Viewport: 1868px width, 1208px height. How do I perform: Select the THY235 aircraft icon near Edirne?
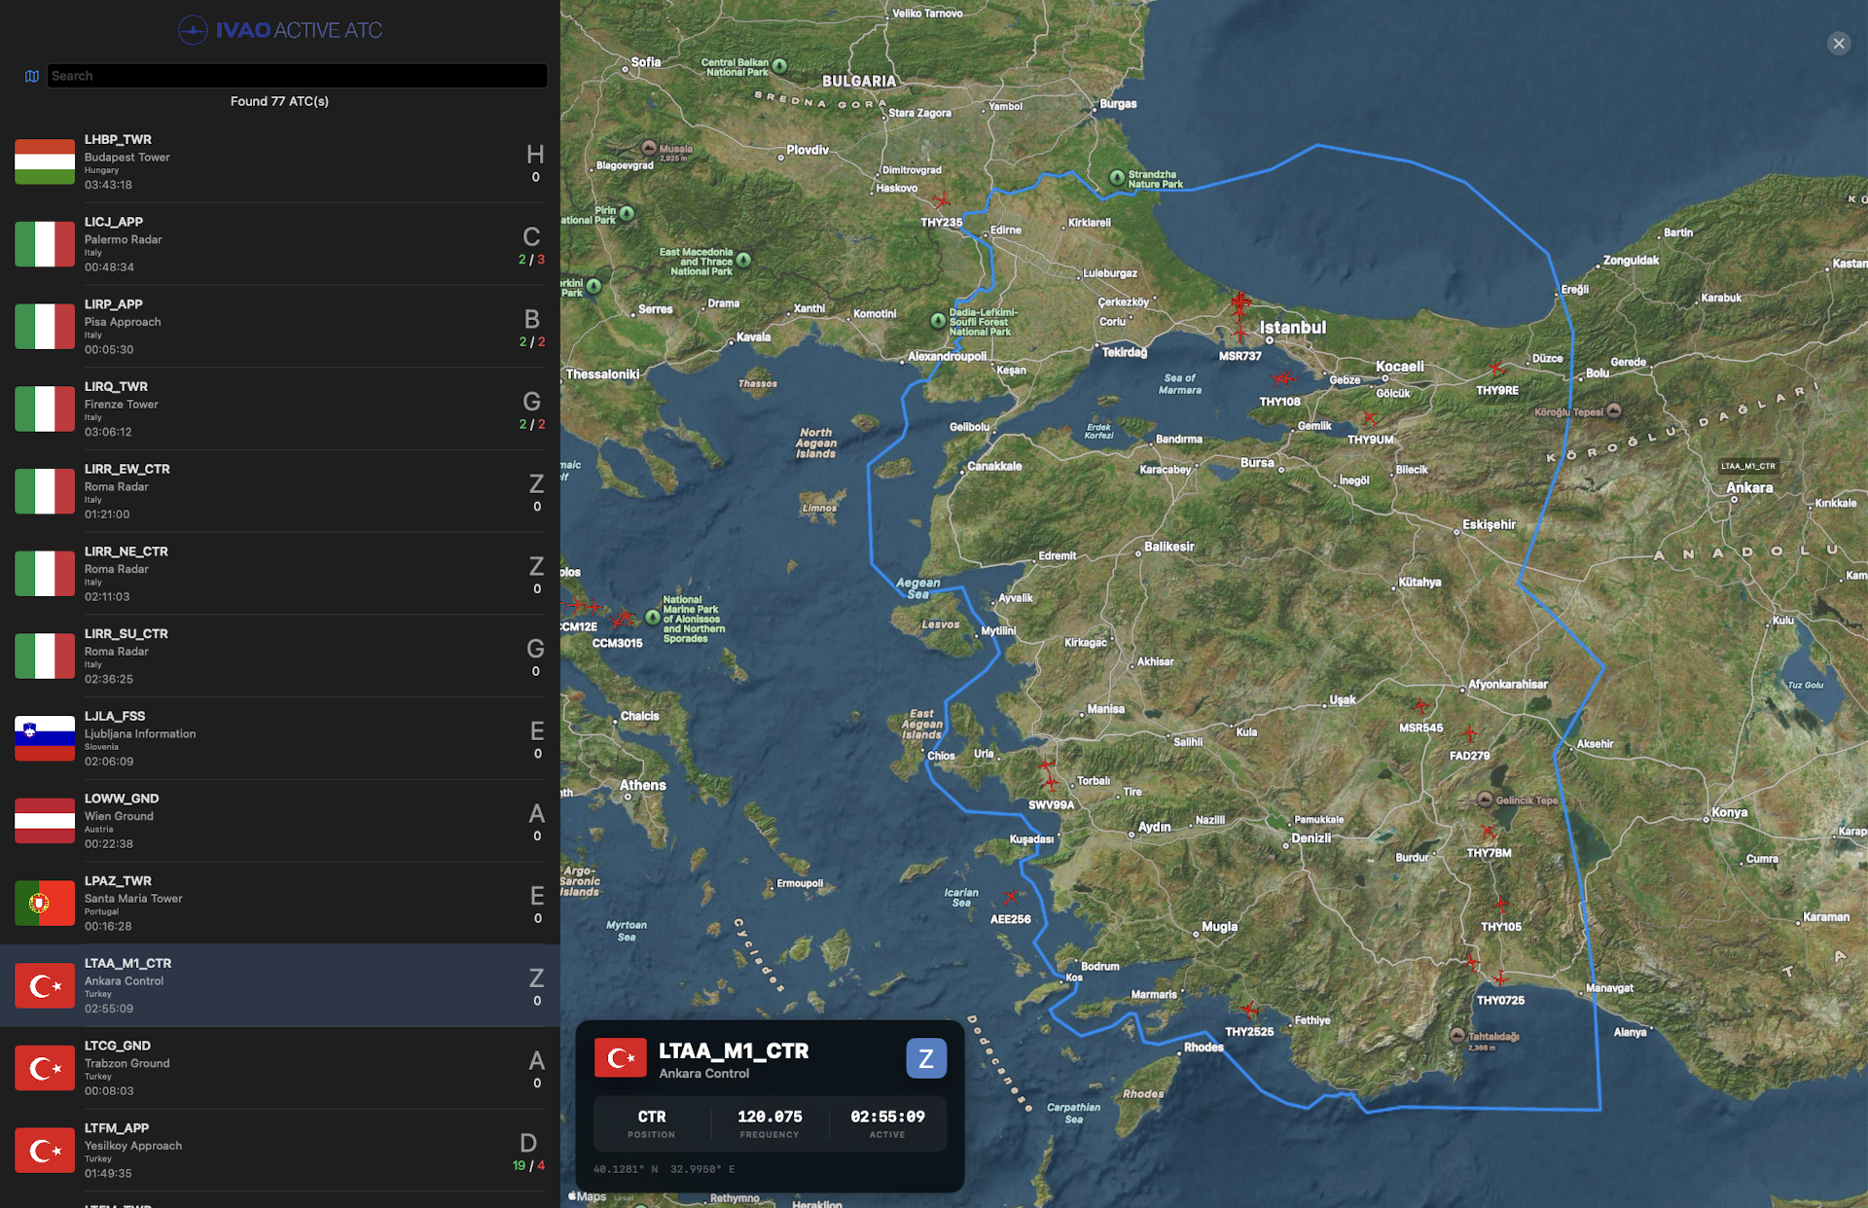941,201
